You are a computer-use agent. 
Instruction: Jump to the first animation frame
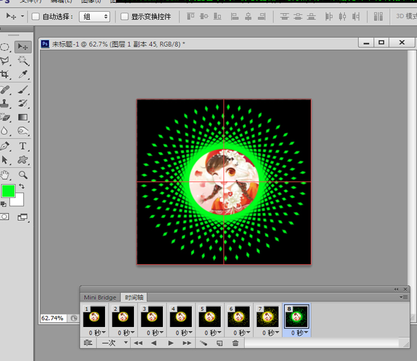point(138,343)
